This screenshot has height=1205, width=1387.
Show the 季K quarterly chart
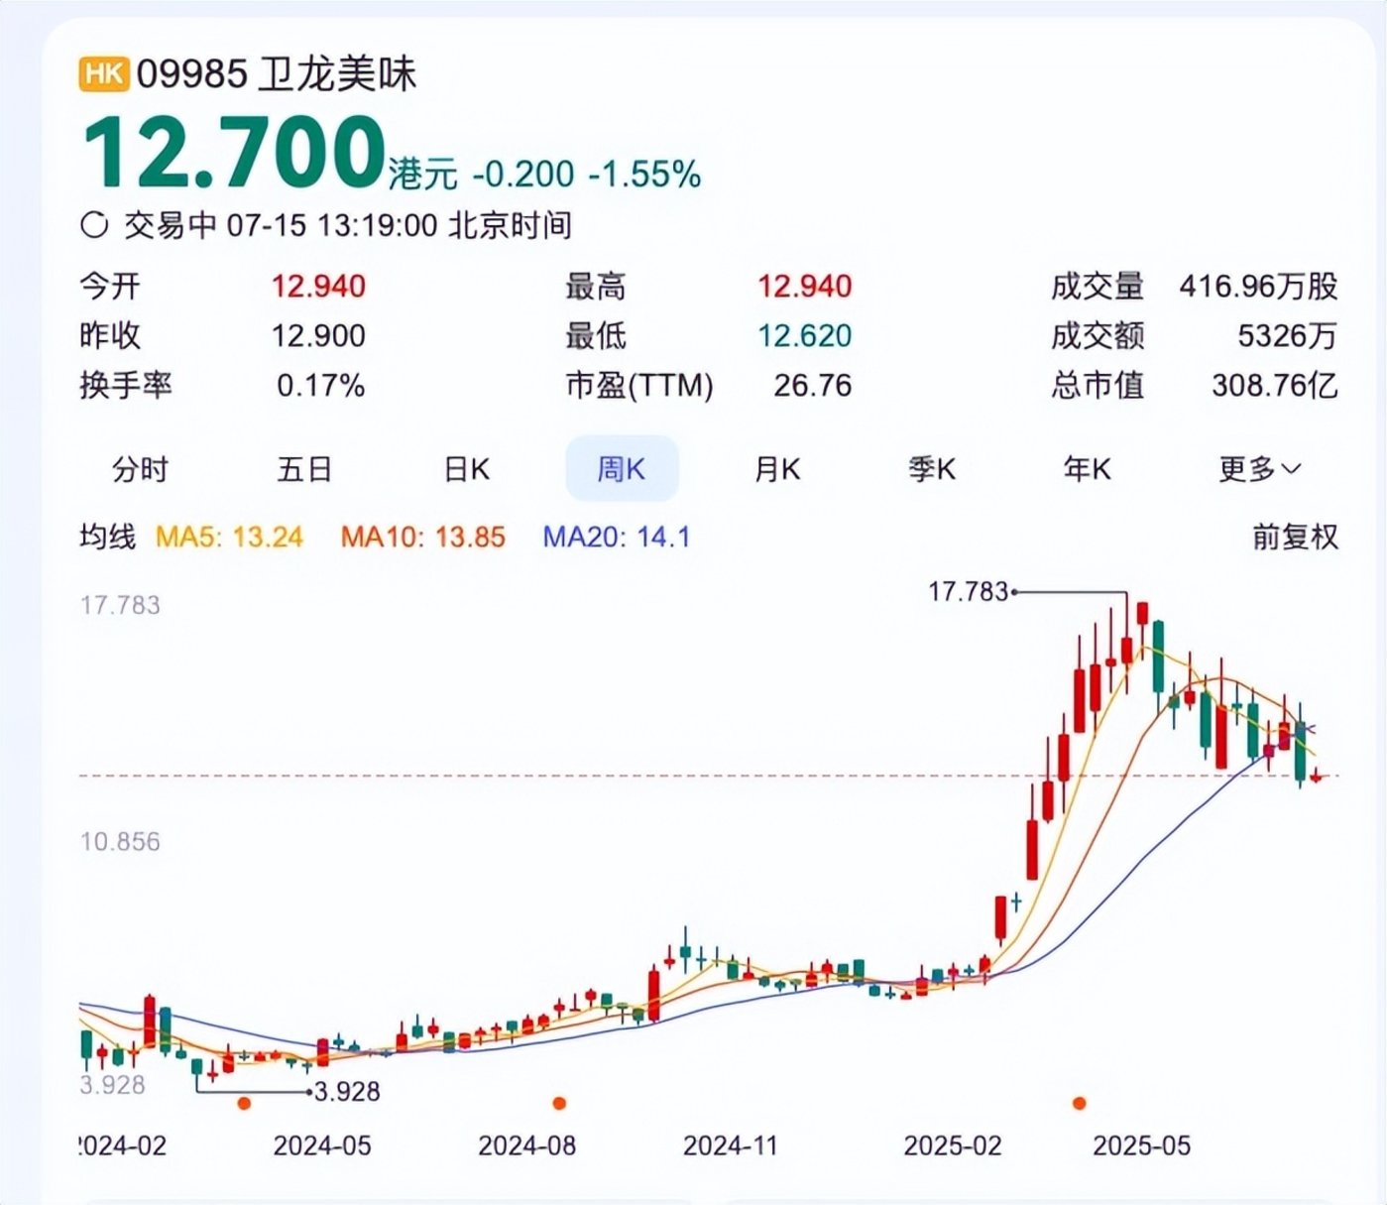[932, 469]
